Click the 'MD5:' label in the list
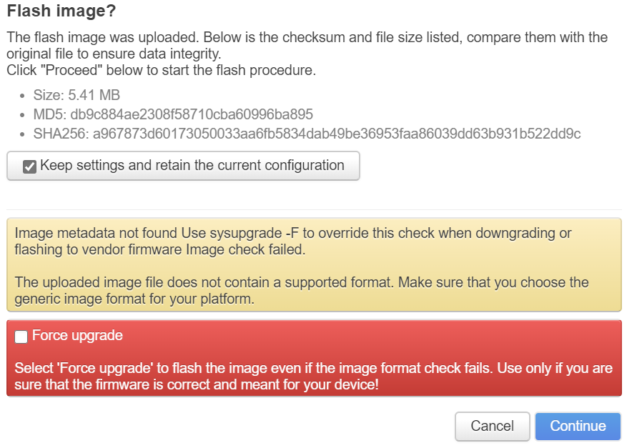The image size is (632, 448). (50, 114)
